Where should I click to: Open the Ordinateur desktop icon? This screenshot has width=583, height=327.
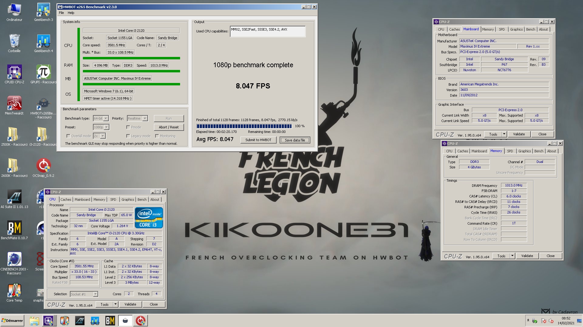pyautogui.click(x=14, y=12)
